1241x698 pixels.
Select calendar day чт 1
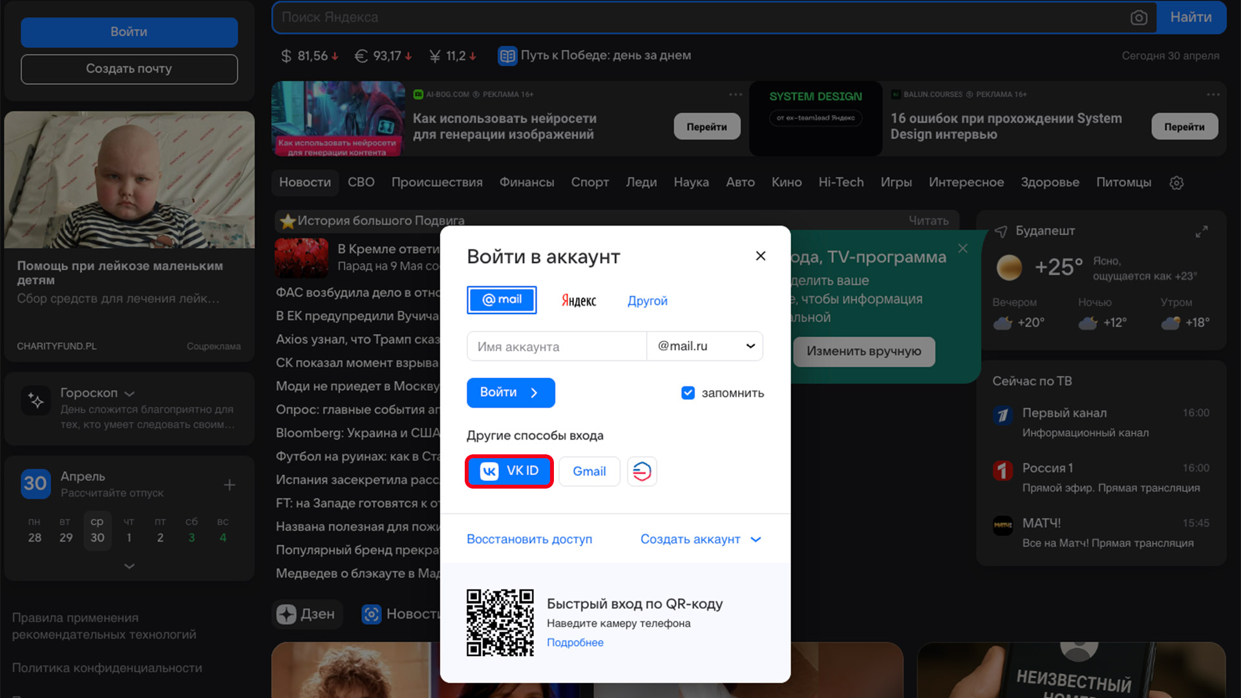pyautogui.click(x=129, y=530)
